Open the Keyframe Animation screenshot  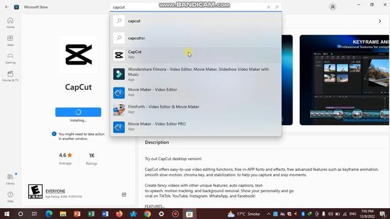click(344, 80)
